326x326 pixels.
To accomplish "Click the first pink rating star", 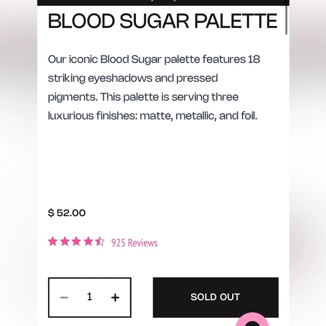I will pyautogui.click(x=53, y=241).
